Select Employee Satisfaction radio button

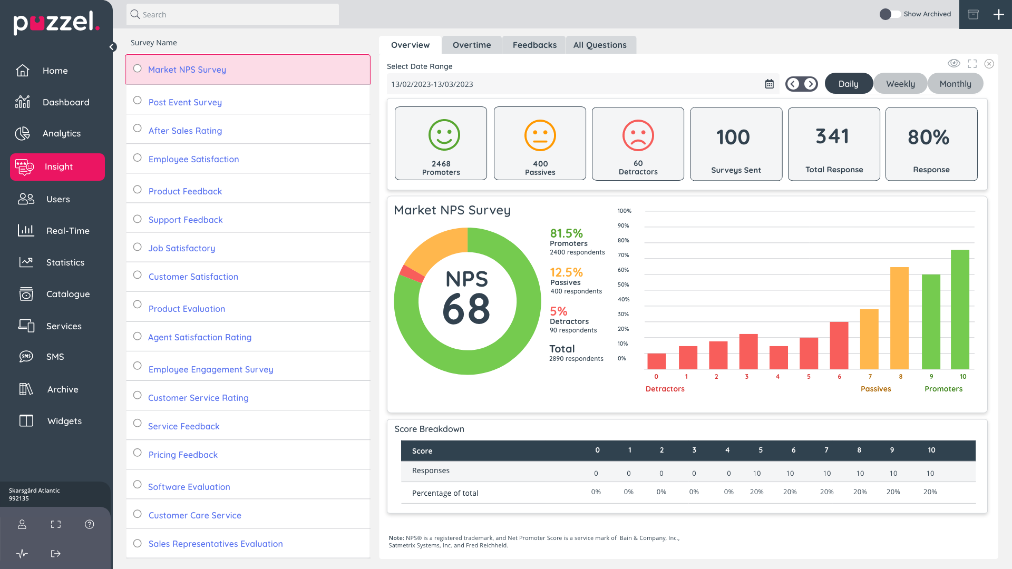(138, 158)
